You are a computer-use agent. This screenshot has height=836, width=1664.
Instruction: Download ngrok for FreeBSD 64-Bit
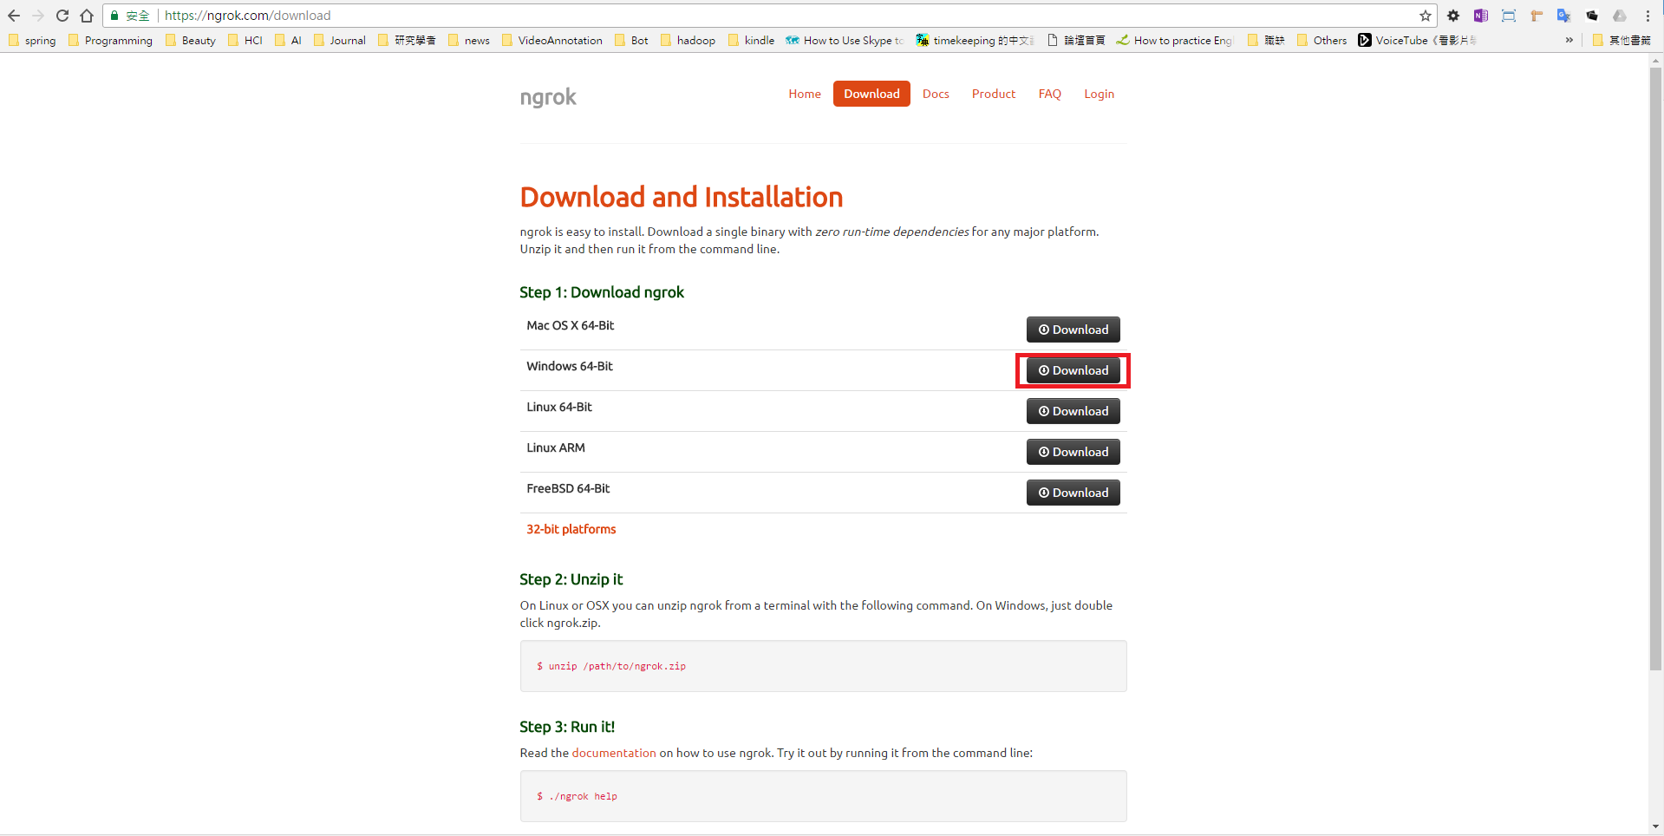1073,493
